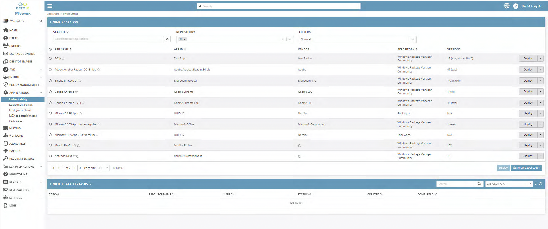Open the Groups sidebar icon

tap(6, 46)
